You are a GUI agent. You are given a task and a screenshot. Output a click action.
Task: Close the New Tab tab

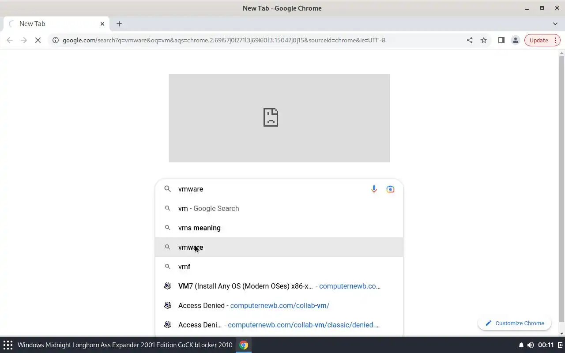[102, 24]
